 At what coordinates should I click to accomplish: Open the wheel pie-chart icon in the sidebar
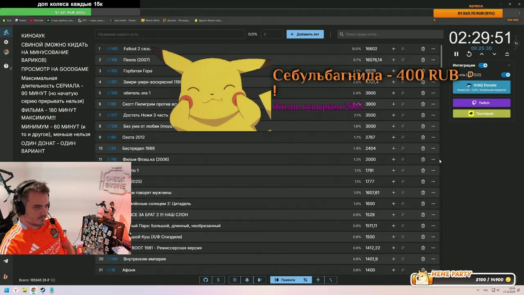coord(6,52)
